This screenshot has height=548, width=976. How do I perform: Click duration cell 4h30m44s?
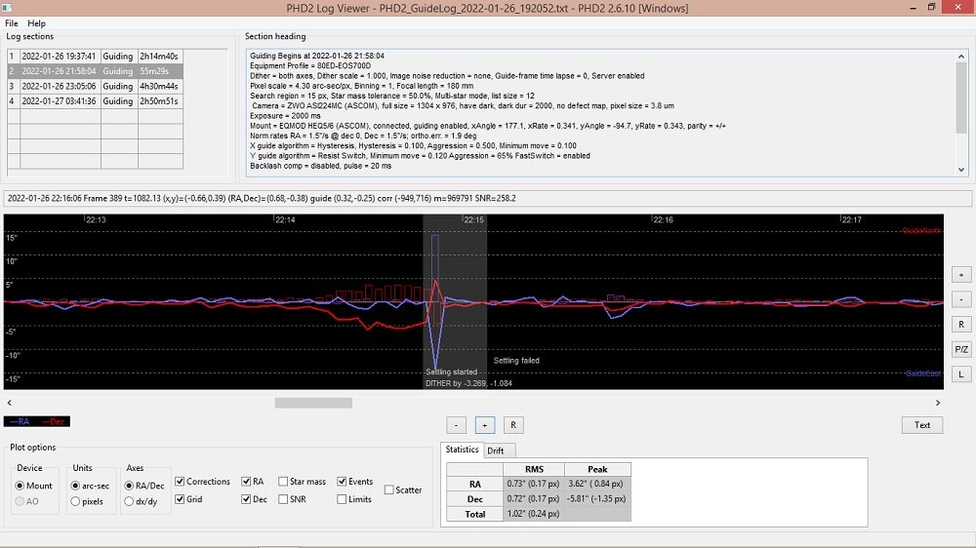(x=159, y=86)
